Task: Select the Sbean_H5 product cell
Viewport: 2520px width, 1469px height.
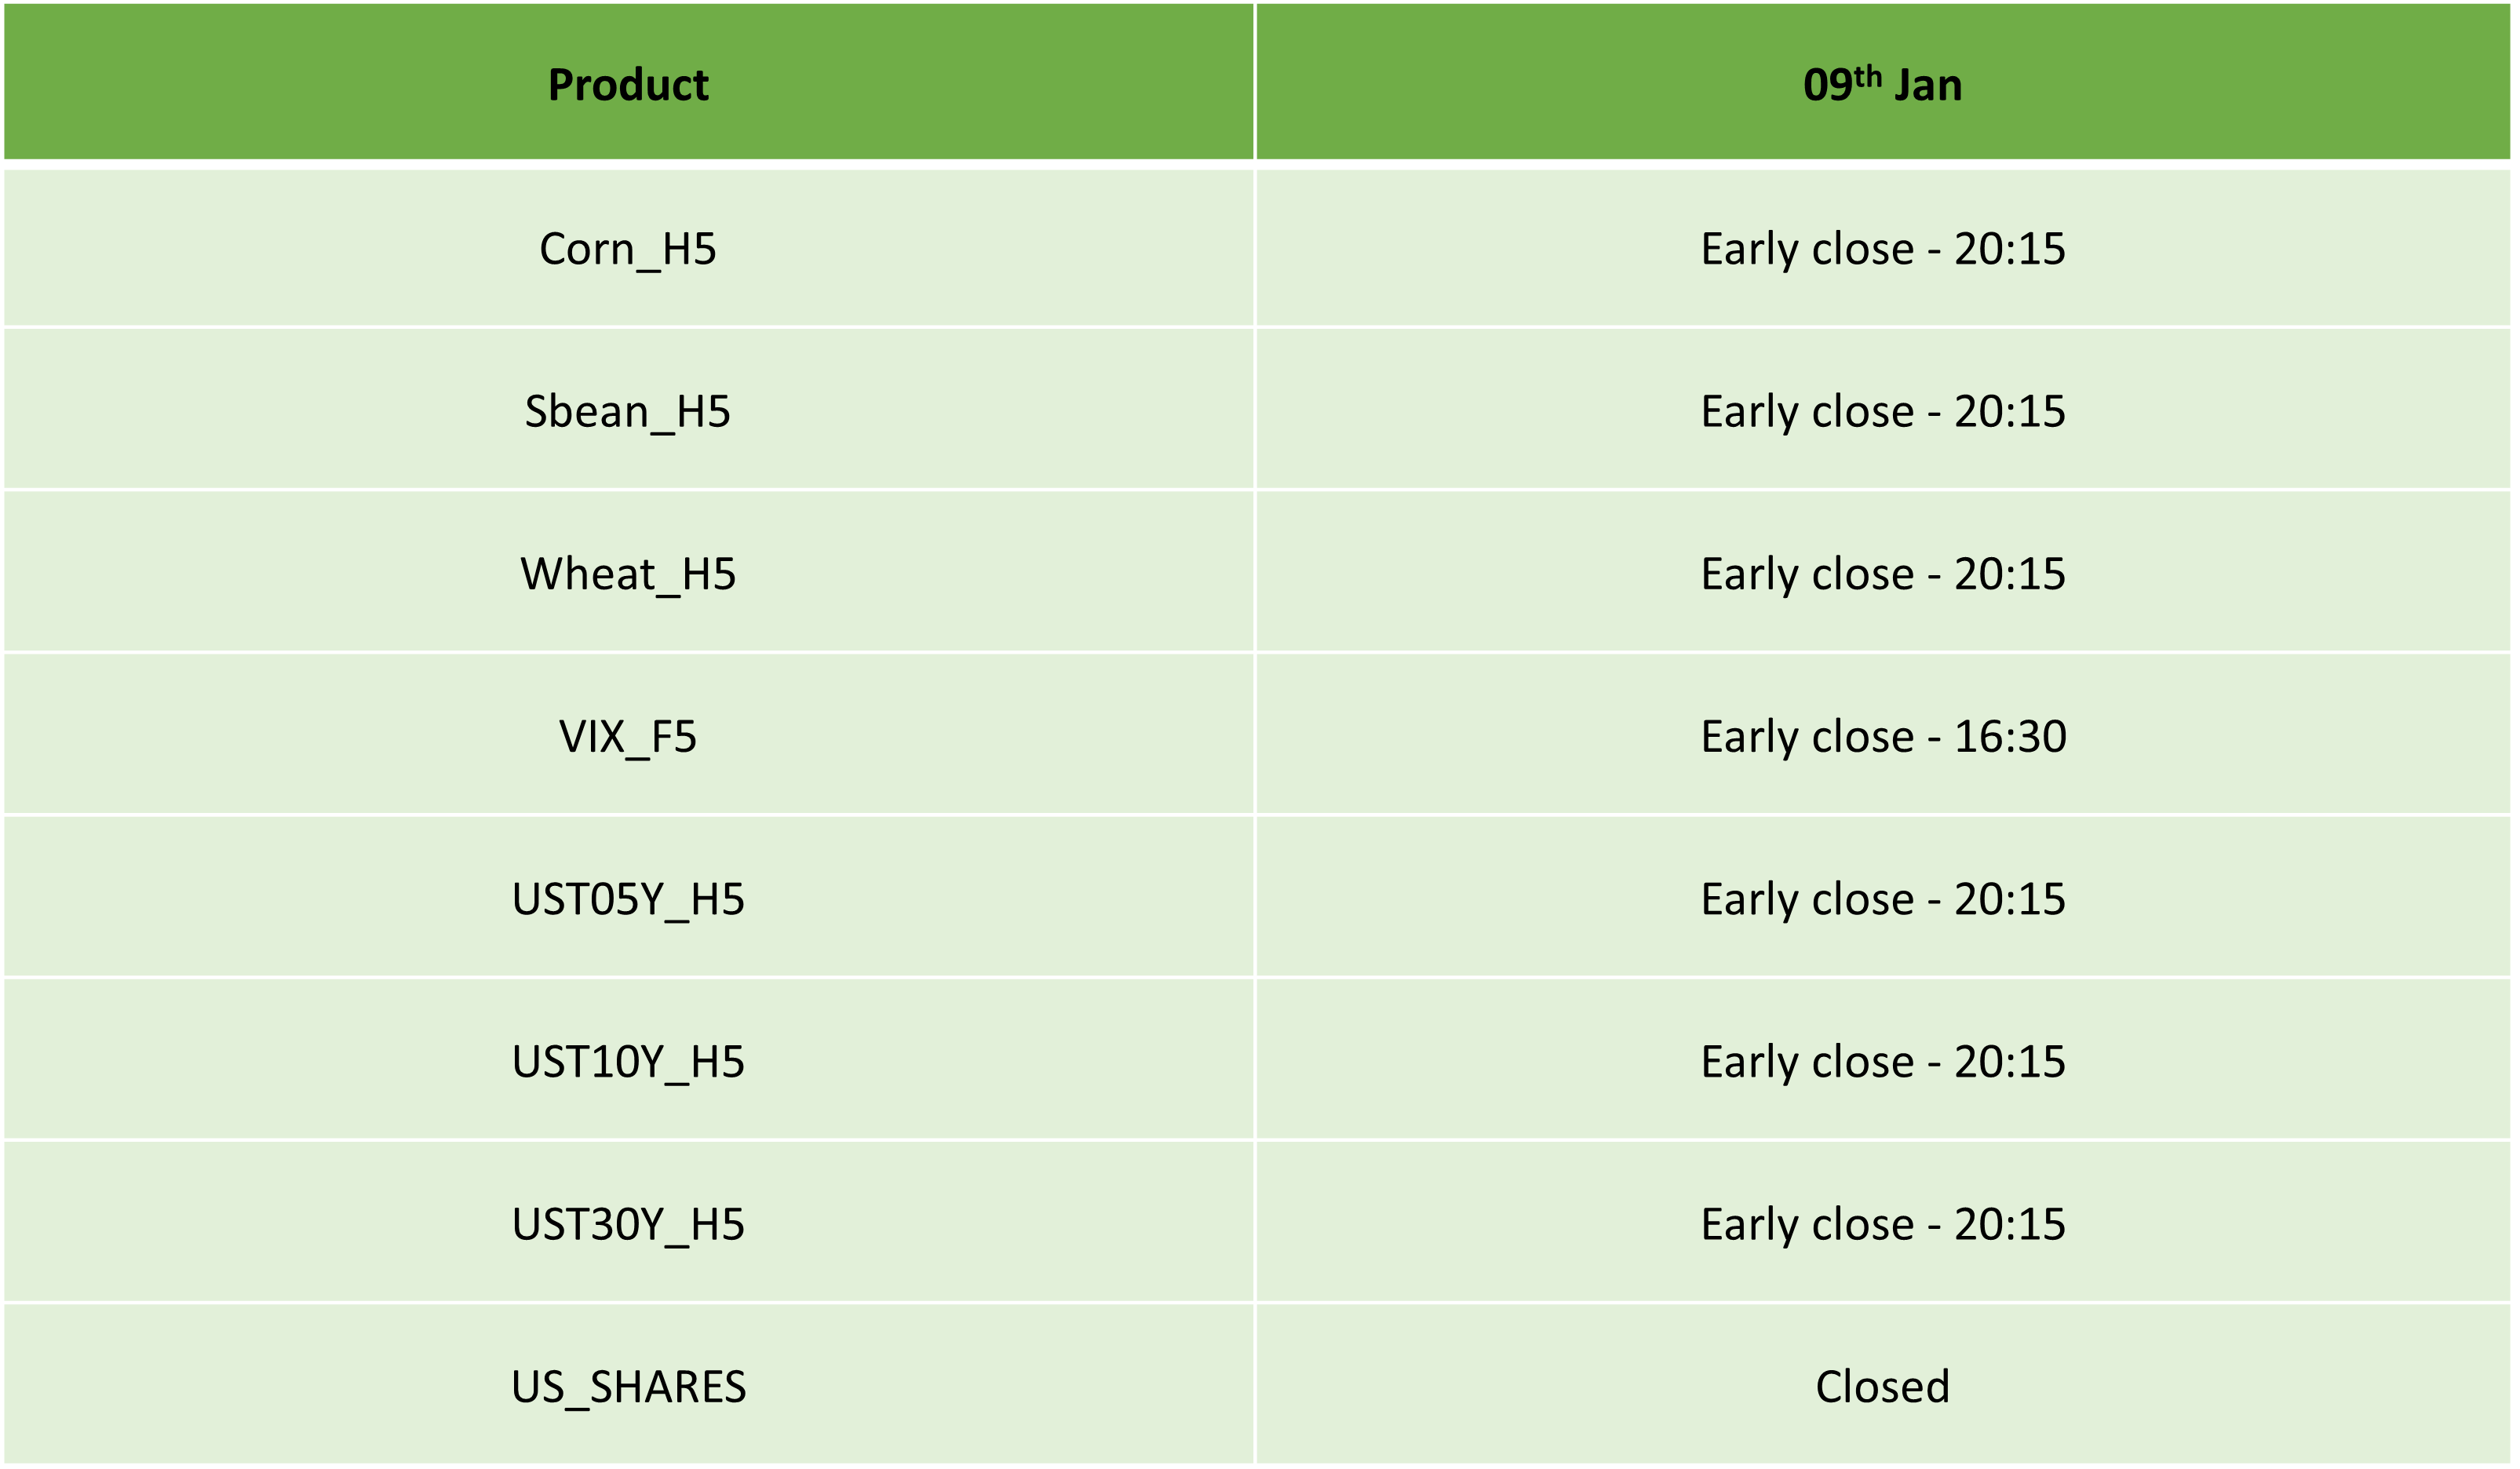Action: click(628, 410)
